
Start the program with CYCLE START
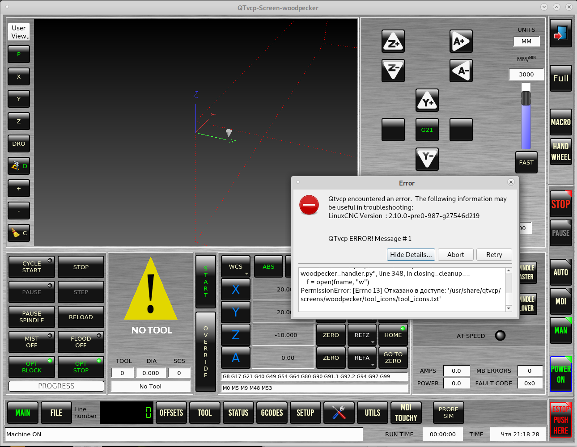click(32, 267)
